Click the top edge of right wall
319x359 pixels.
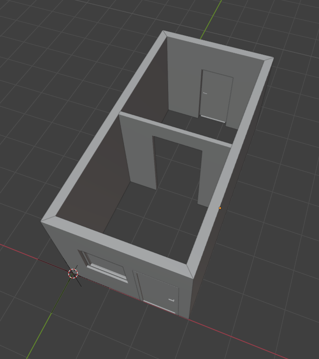pos(232,164)
